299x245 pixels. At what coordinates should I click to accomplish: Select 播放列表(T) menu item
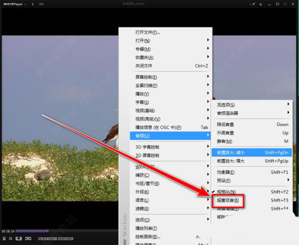coord(171,228)
